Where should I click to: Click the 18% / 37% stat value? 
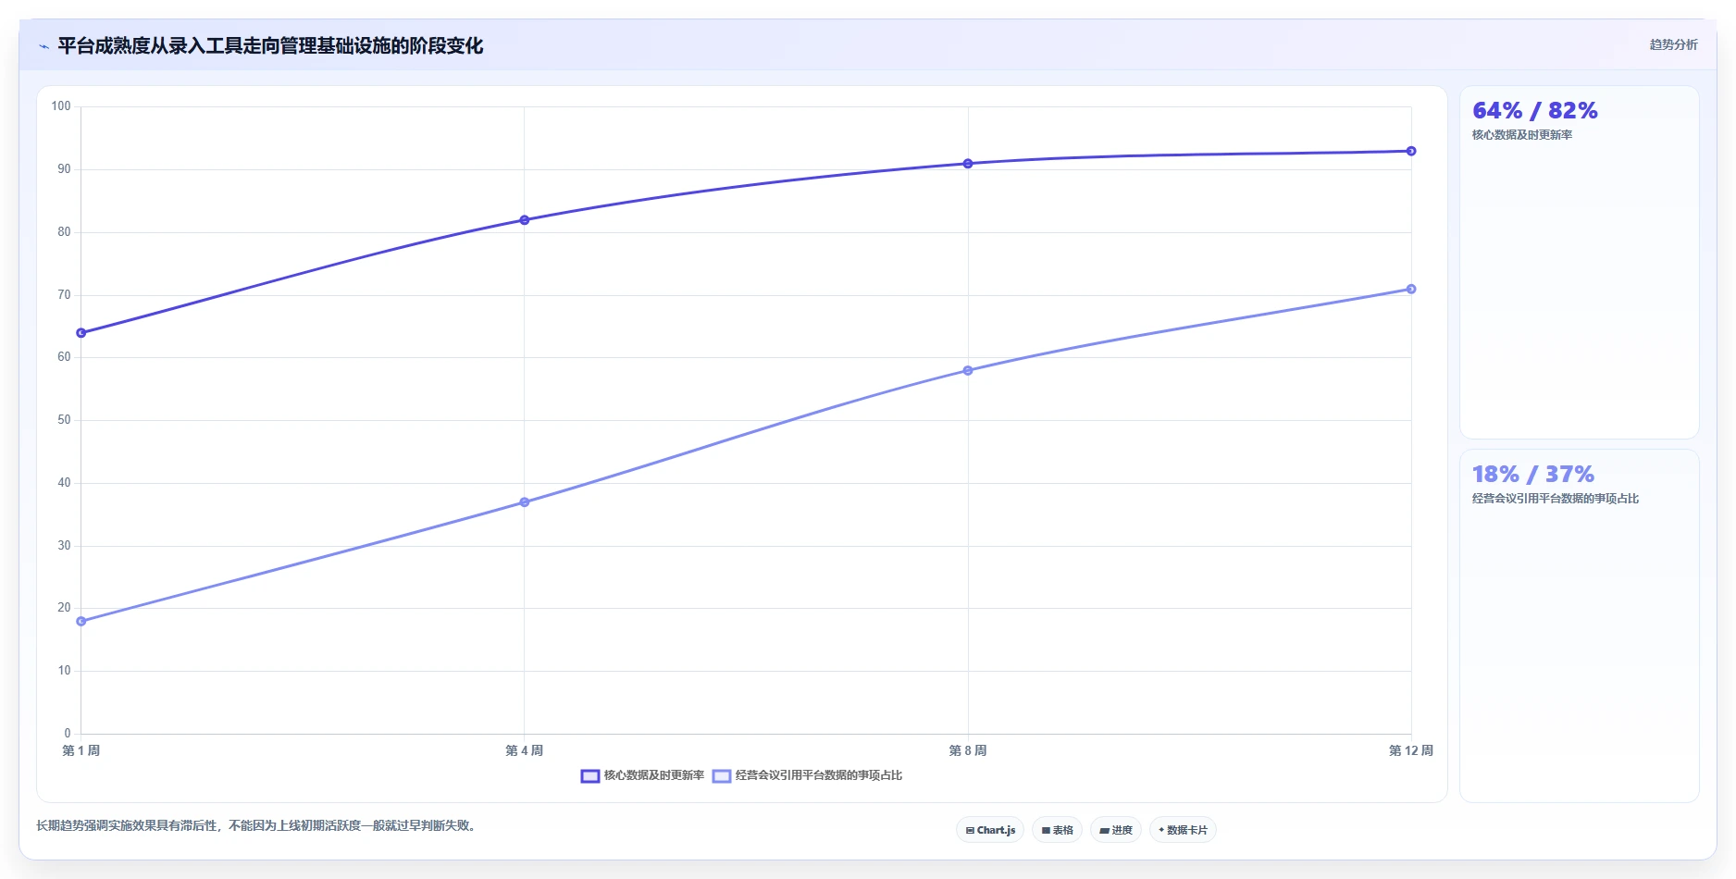pos(1533,475)
